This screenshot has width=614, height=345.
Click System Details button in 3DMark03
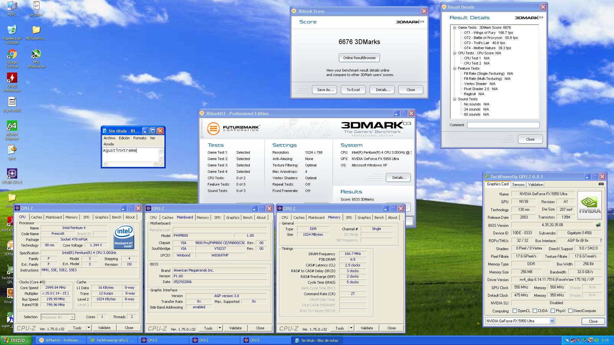pyautogui.click(x=399, y=178)
